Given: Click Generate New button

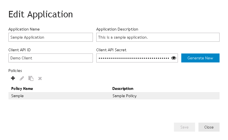Looking at the screenshot, I should (200, 58).
